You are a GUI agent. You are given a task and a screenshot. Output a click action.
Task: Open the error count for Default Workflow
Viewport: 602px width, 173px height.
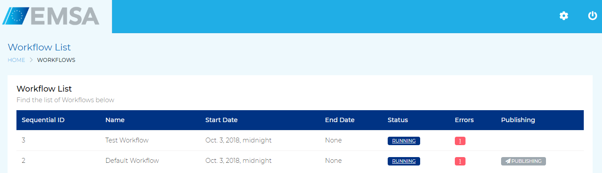460,161
